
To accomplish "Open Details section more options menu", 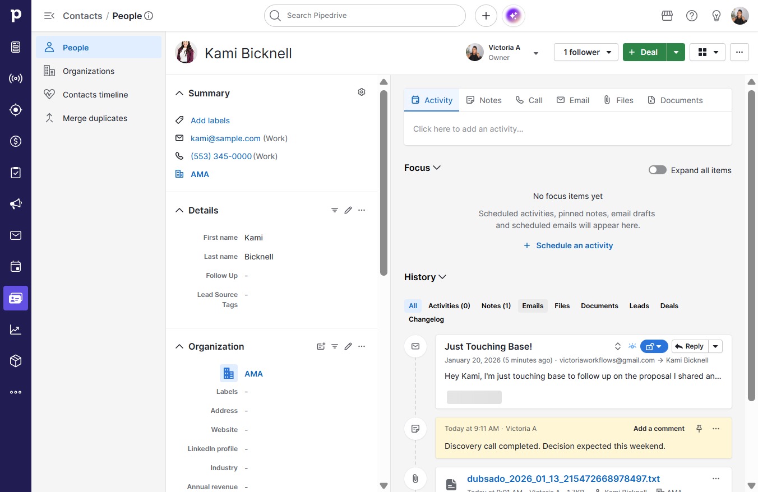I will [x=362, y=210].
